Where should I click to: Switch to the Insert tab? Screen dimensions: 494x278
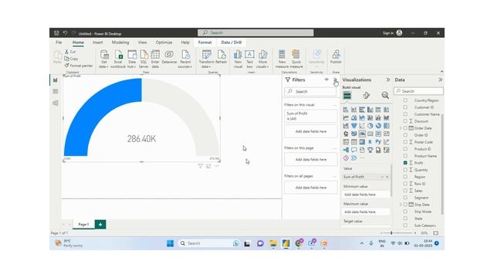98,42
